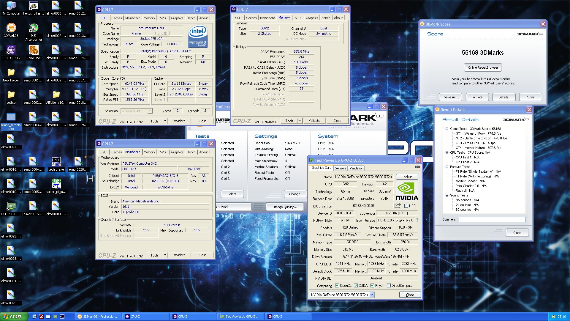
Task: Click the Online ResultBrowser button
Action: pos(483,67)
